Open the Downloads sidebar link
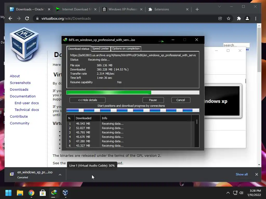The height and width of the screenshot is (199, 266). coord(19,89)
